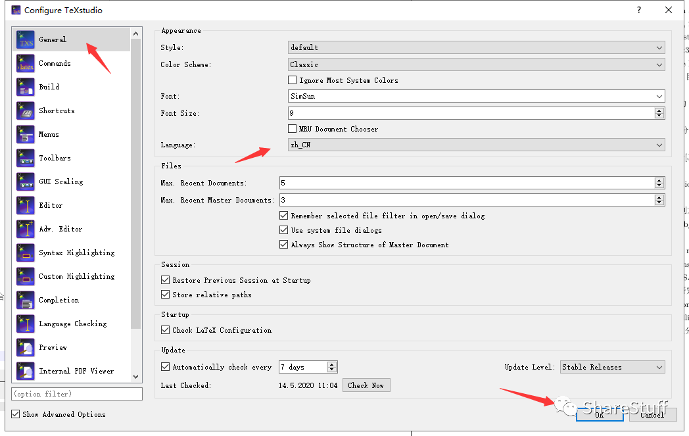Select Shortcuts in the category list

(x=71, y=110)
